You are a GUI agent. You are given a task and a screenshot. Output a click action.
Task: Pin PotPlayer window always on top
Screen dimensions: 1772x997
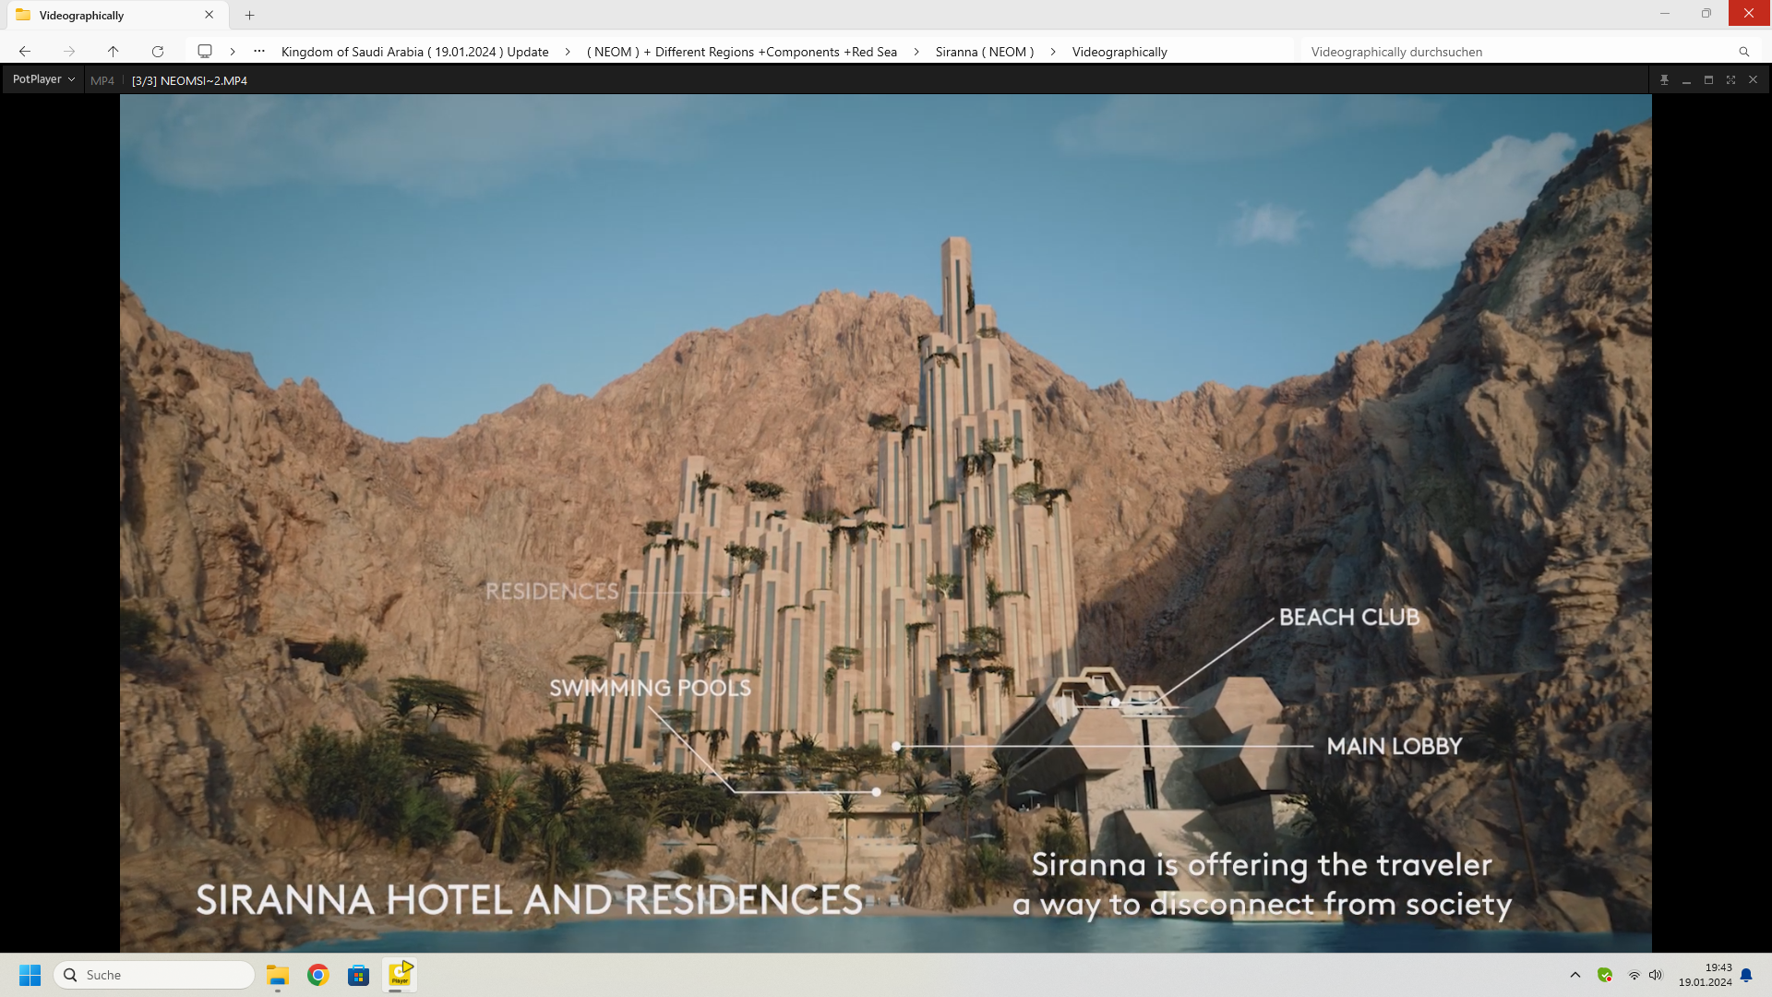[x=1664, y=80]
